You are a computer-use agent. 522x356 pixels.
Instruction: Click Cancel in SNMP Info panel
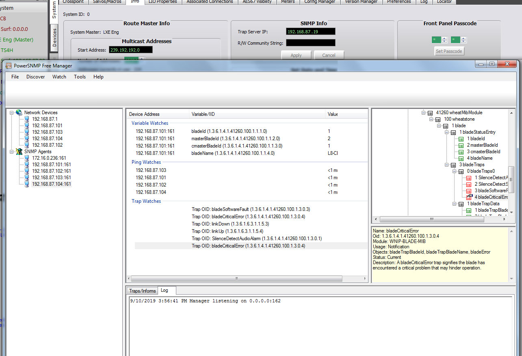[x=329, y=55]
